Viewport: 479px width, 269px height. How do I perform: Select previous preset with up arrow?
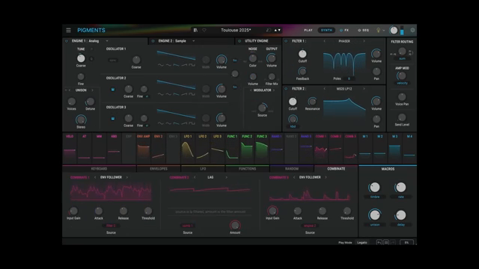[x=275, y=30]
